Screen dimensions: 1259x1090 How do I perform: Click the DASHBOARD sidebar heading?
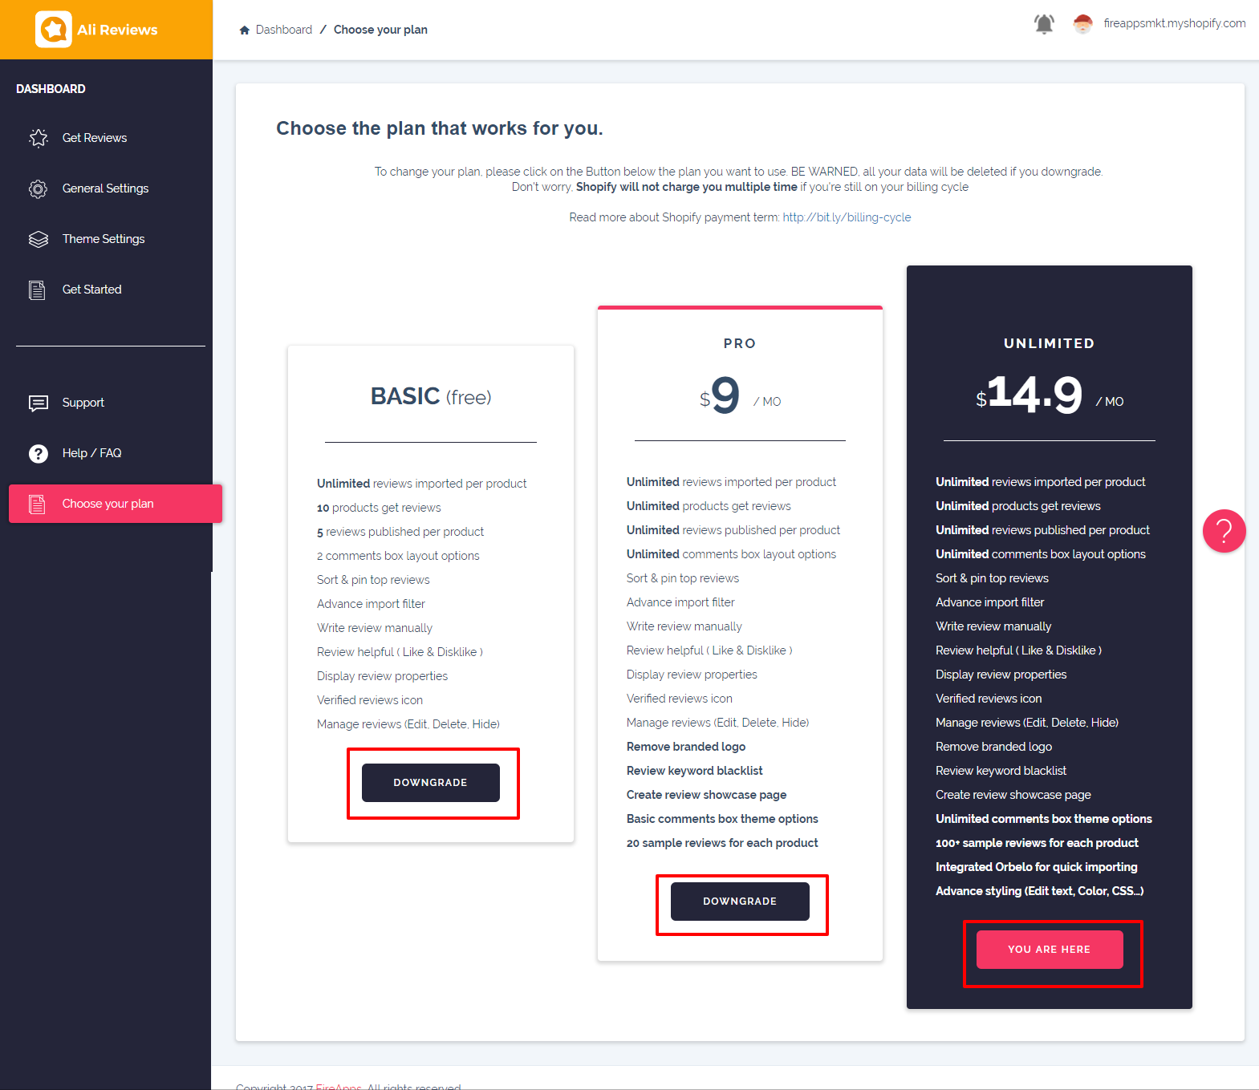pos(51,89)
